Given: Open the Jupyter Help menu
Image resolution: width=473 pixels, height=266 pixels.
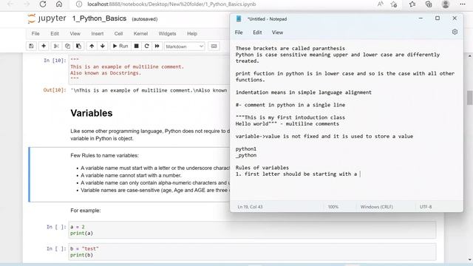Looking at the screenshot, I should point(192,33).
